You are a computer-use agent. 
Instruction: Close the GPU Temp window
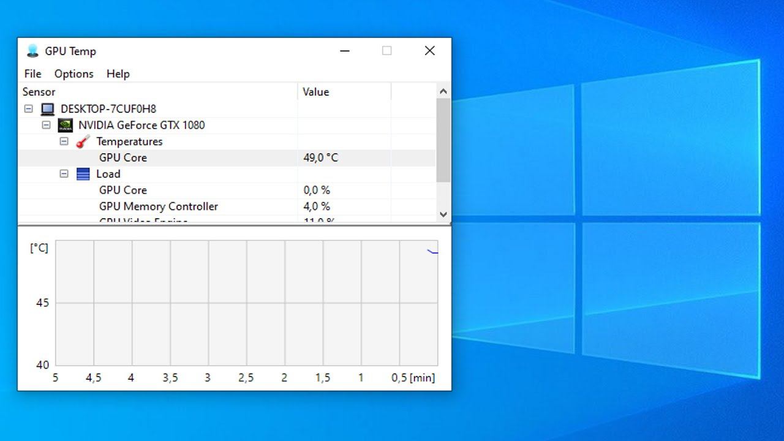point(430,51)
